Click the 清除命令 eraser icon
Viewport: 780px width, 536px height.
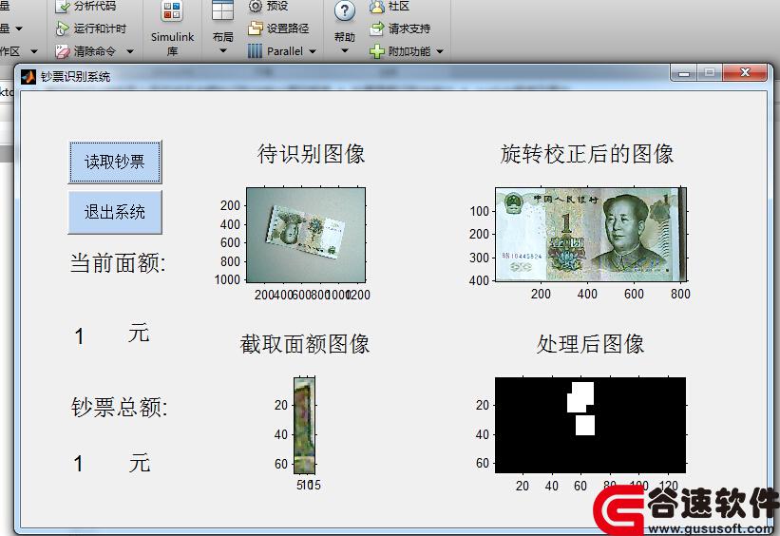(x=62, y=51)
